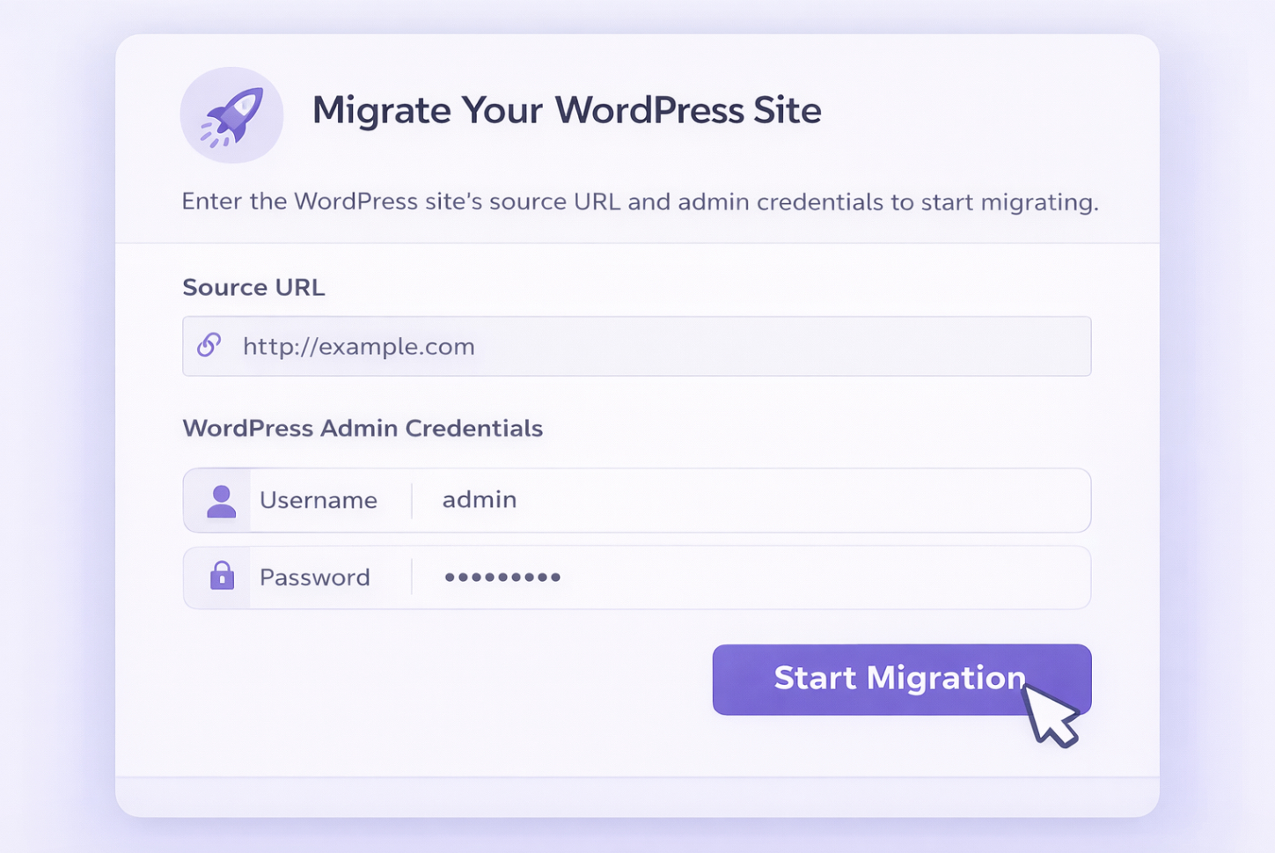Click the masked password dots field
Screen dimensions: 1275x853
[x=616, y=577]
